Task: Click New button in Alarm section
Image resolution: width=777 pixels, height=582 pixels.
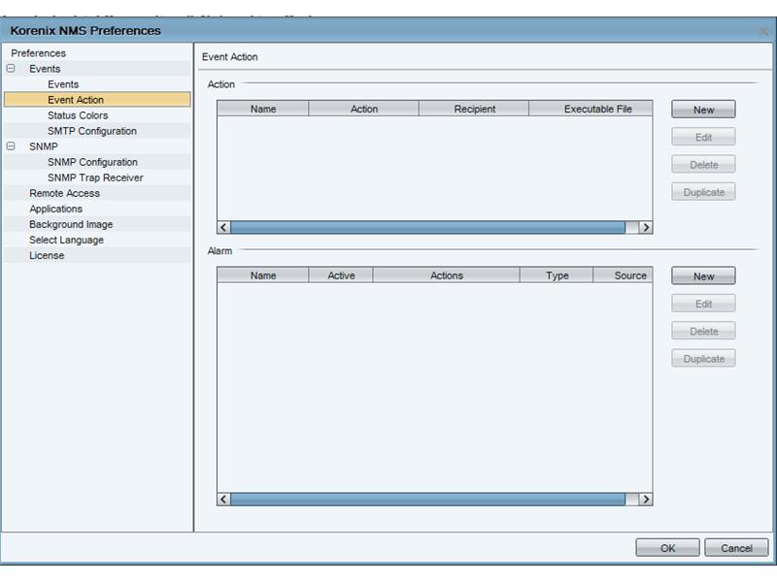Action: click(703, 276)
